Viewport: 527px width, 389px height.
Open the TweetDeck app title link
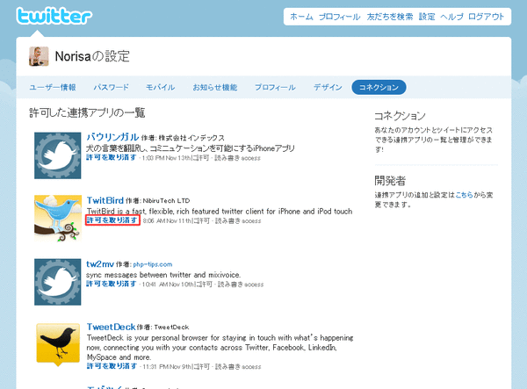coord(111,327)
